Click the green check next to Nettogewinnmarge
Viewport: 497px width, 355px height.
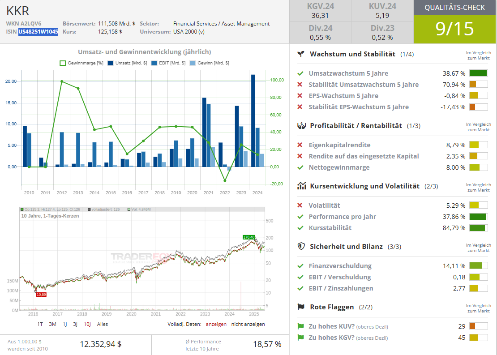(x=300, y=167)
